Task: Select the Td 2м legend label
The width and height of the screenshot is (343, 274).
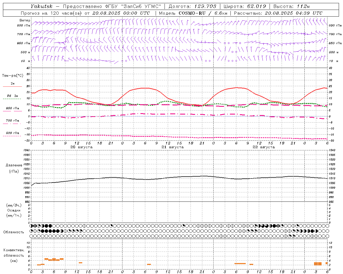Action: (13, 96)
